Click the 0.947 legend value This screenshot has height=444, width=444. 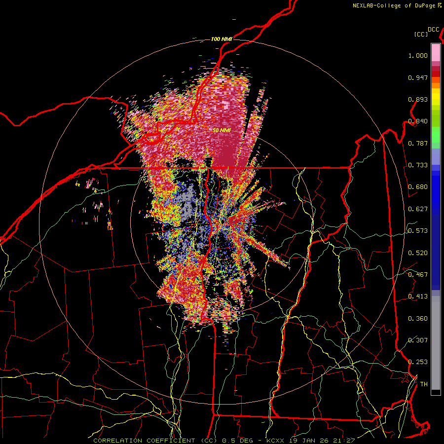(x=418, y=77)
